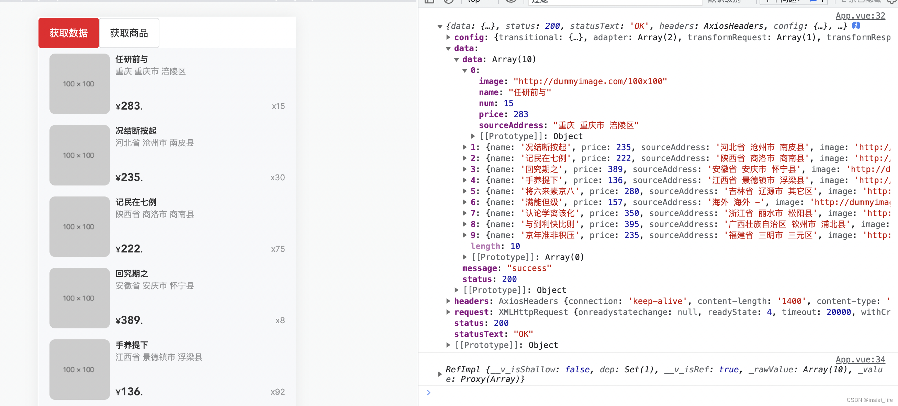Expand the Array(0) prototype node
This screenshot has width=898, height=406.
click(x=465, y=257)
